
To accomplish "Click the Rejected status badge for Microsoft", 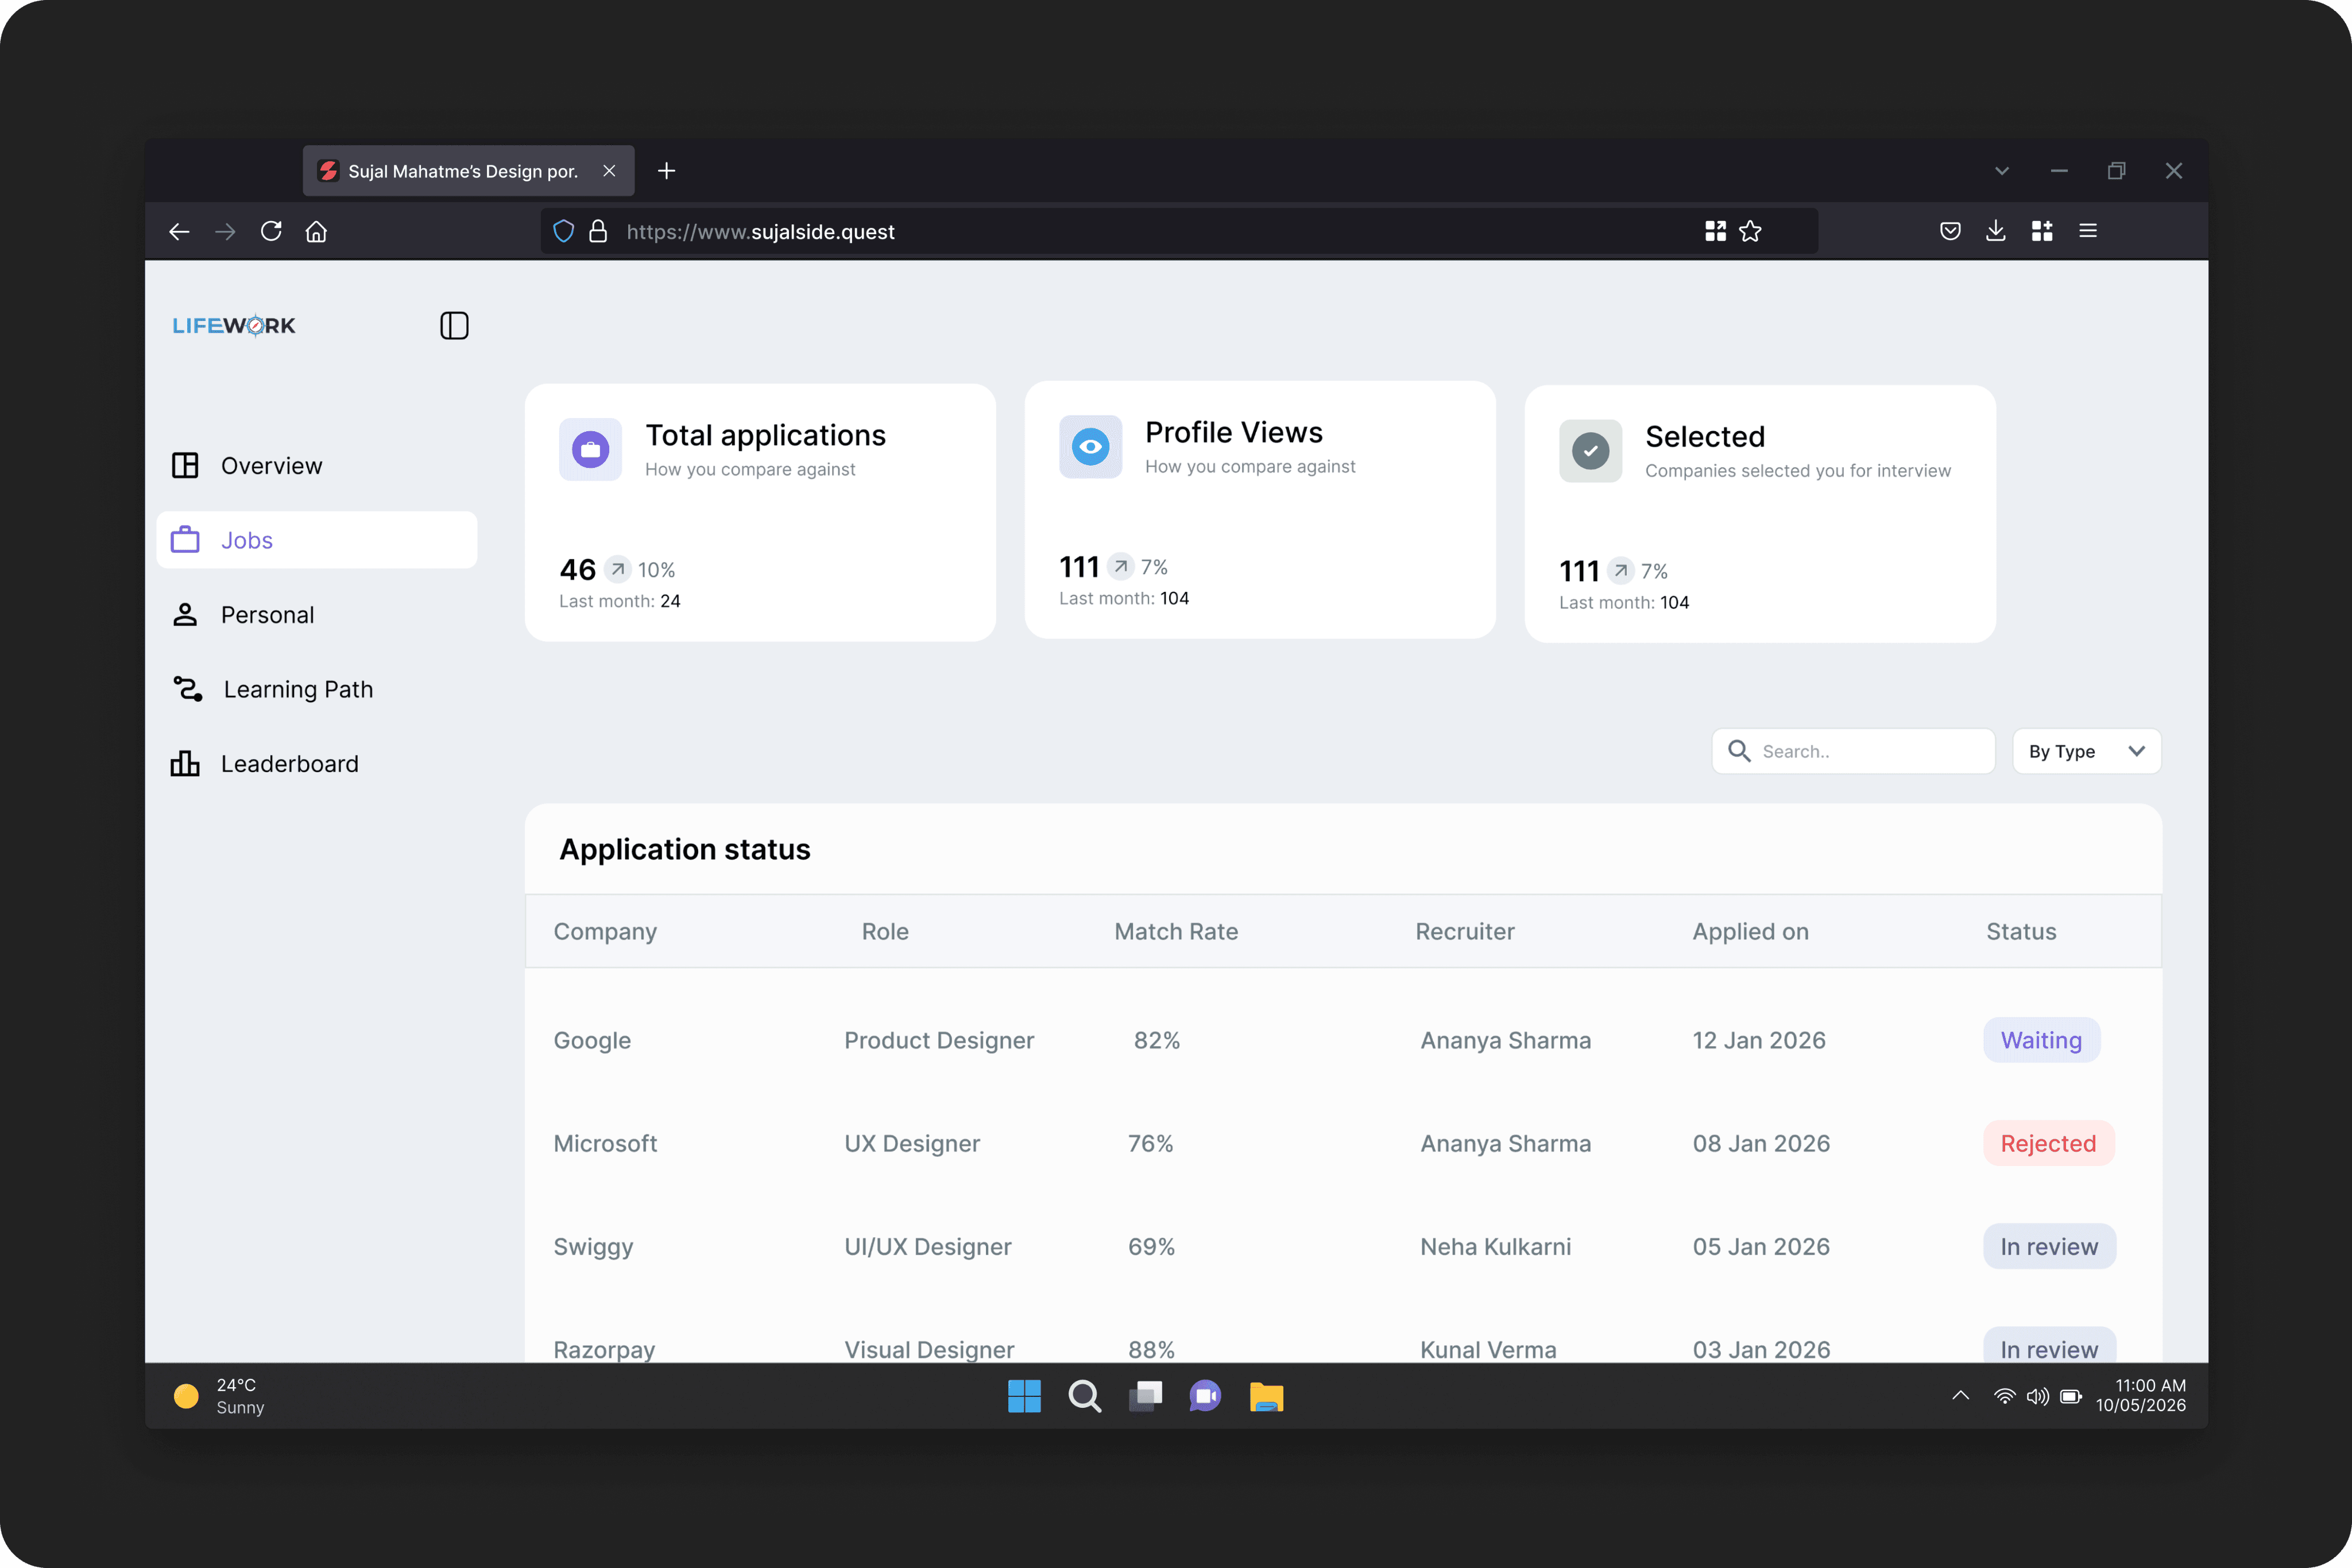I will tap(2048, 1143).
